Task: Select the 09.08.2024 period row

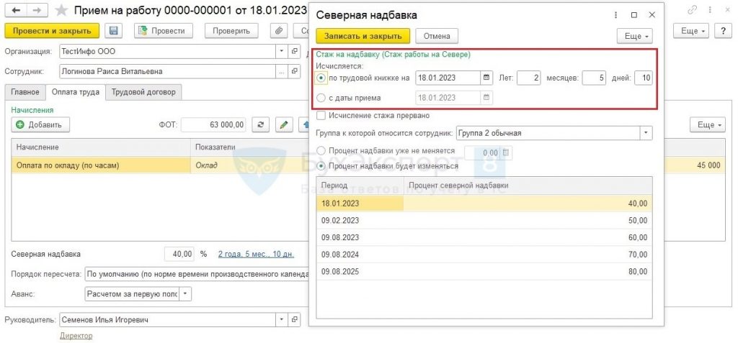Action: coord(484,255)
